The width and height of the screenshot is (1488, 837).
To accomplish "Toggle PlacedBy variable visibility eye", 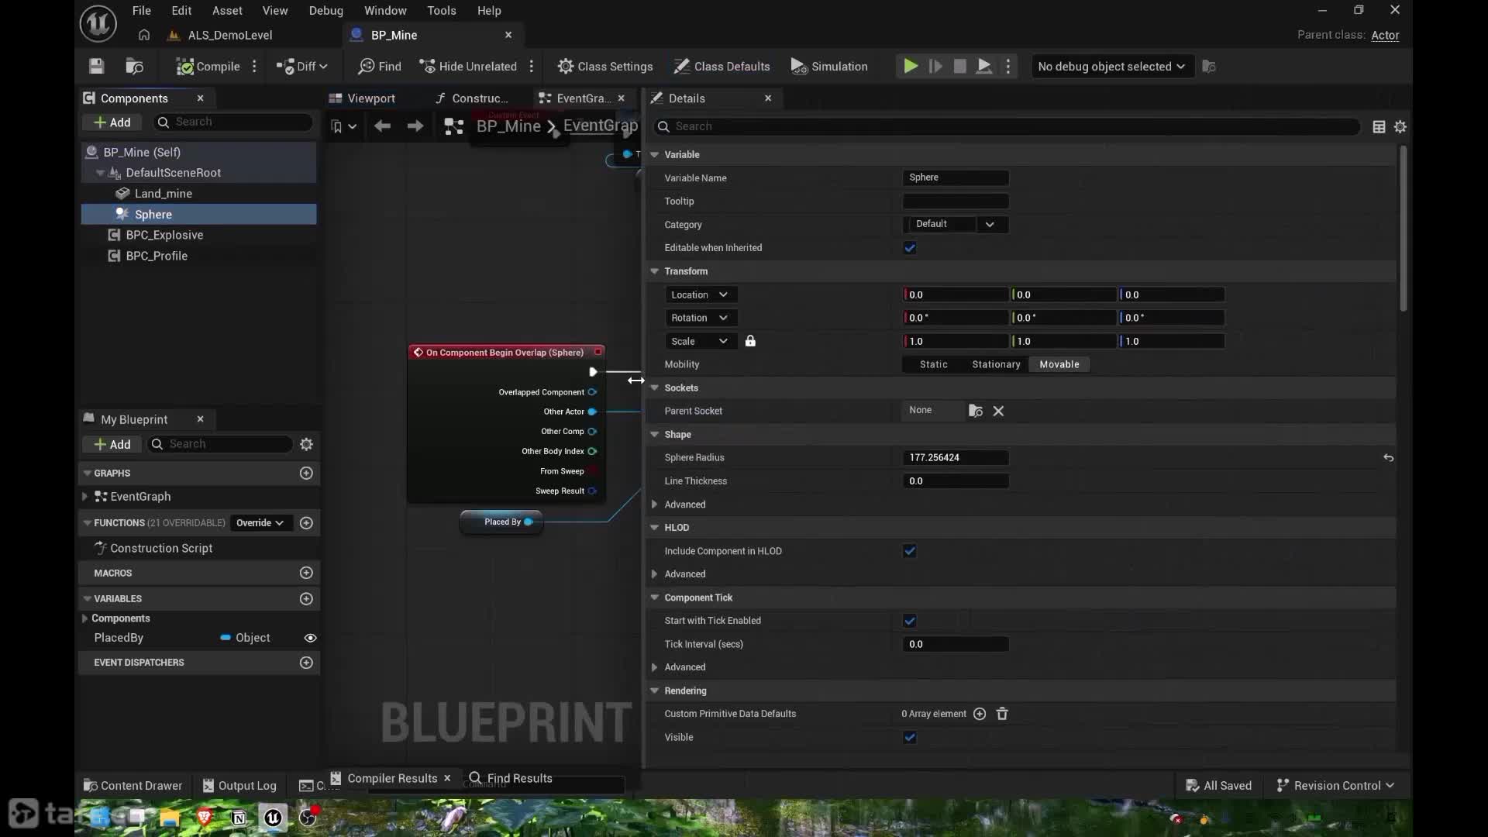I will [311, 638].
